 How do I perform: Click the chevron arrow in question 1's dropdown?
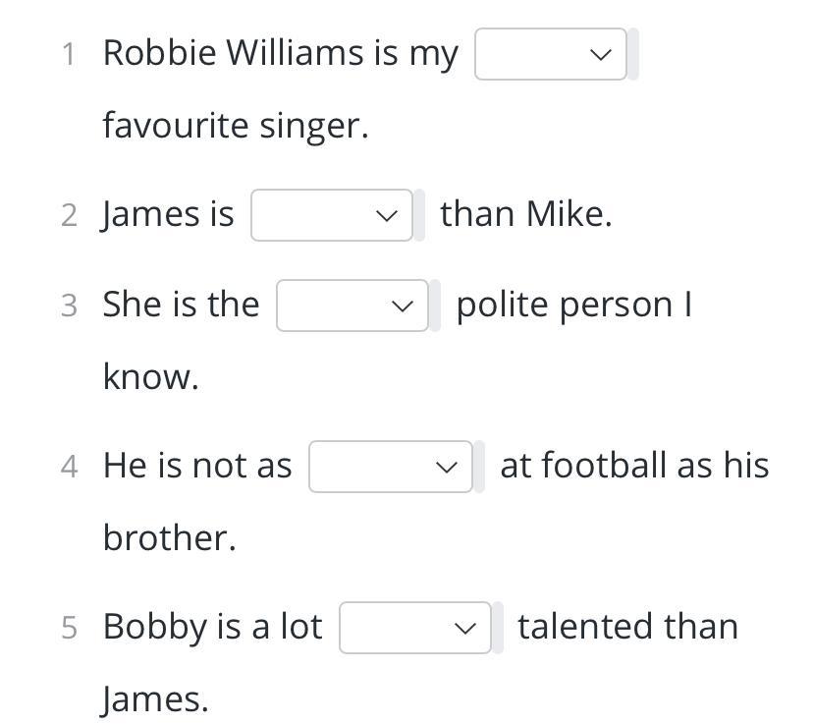[602, 55]
